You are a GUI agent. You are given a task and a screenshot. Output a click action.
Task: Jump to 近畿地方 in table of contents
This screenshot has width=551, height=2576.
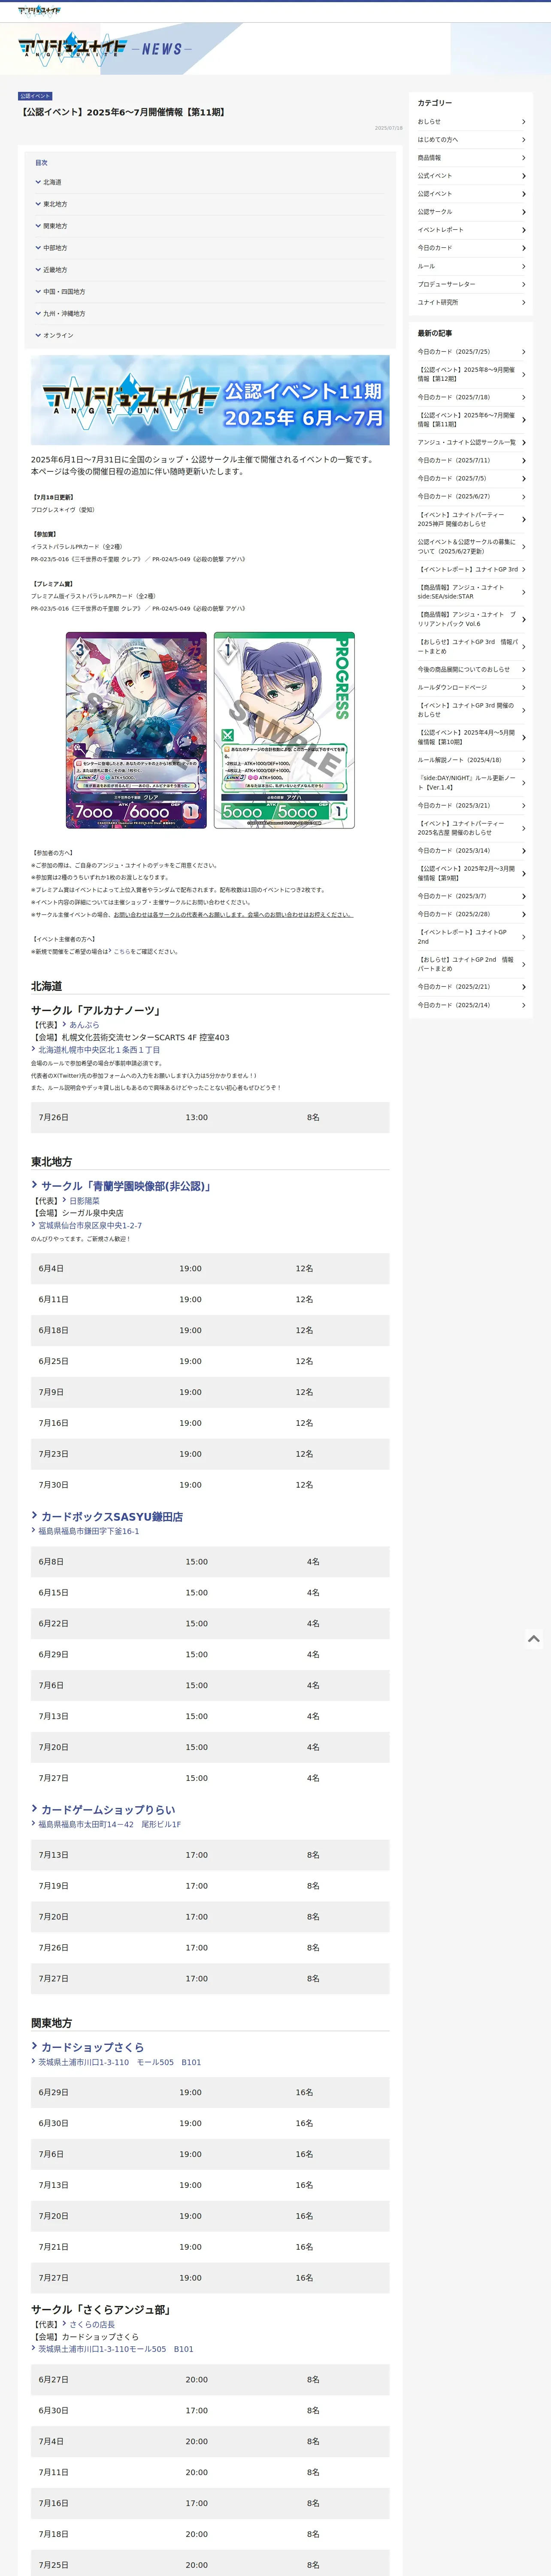coord(55,270)
